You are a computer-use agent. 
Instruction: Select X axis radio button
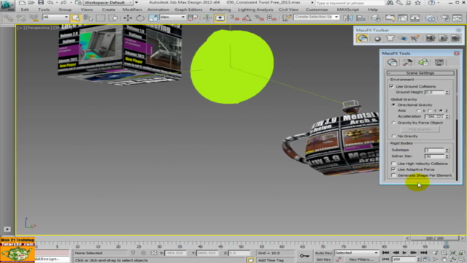pos(419,110)
